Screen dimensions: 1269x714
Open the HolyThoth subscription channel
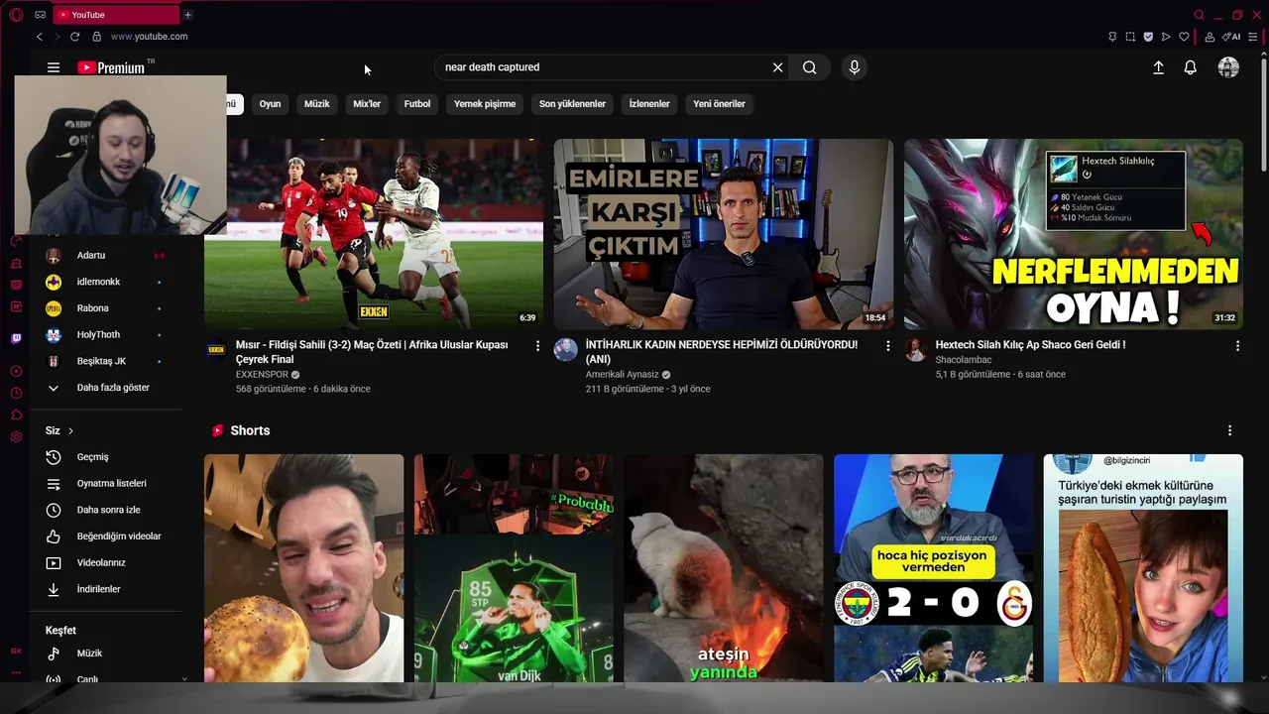click(106, 335)
